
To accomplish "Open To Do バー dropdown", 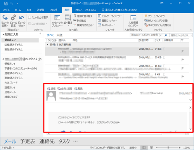I will pos(106,25).
